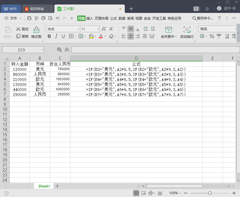Expand quick access toolbar customize arrow
The height and width of the screenshot is (197, 240).
[x=72, y=18]
